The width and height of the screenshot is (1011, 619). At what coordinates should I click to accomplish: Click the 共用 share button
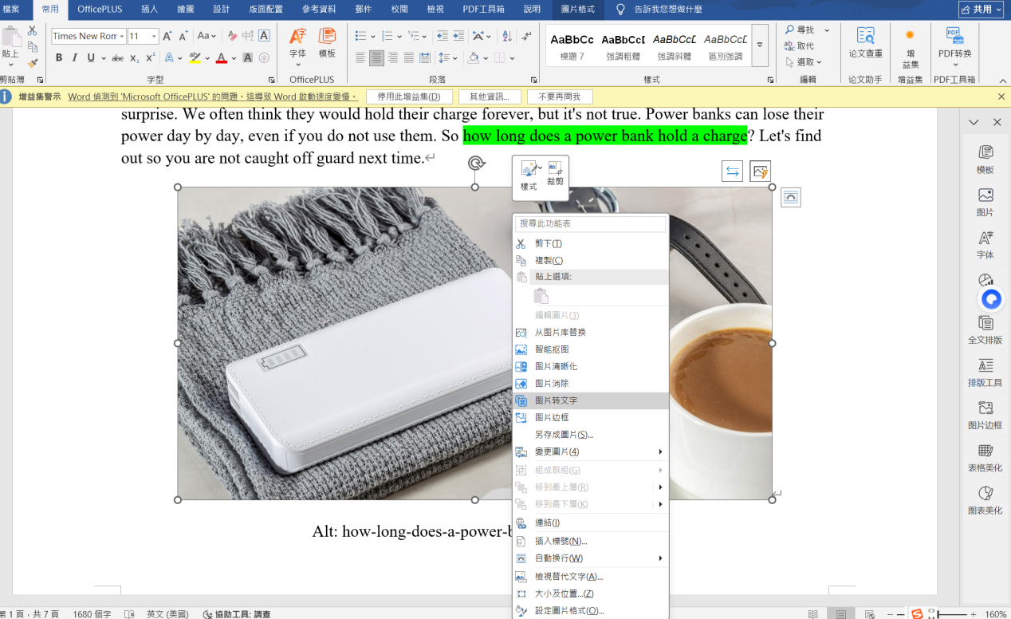981,9
